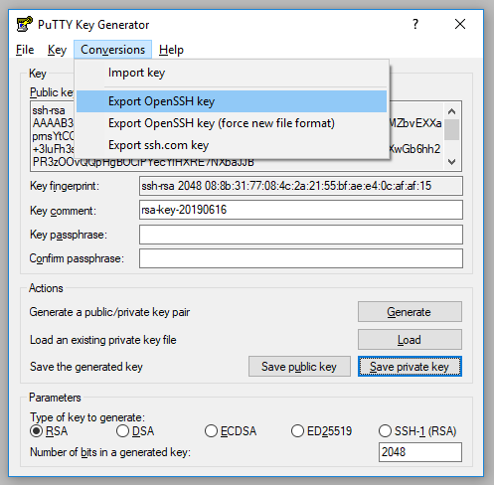Select the RSA key type
Viewport: 494px width, 485px height.
click(49, 431)
